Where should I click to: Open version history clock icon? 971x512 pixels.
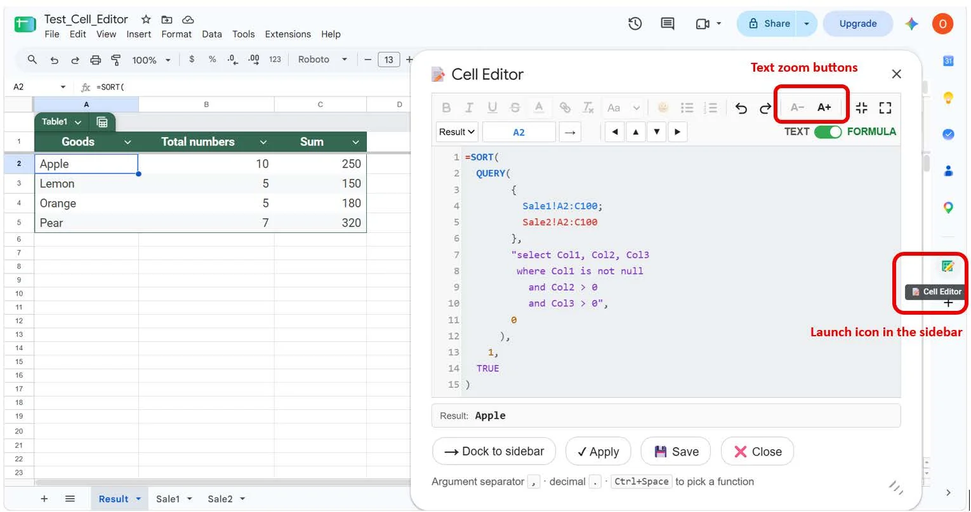coord(635,23)
